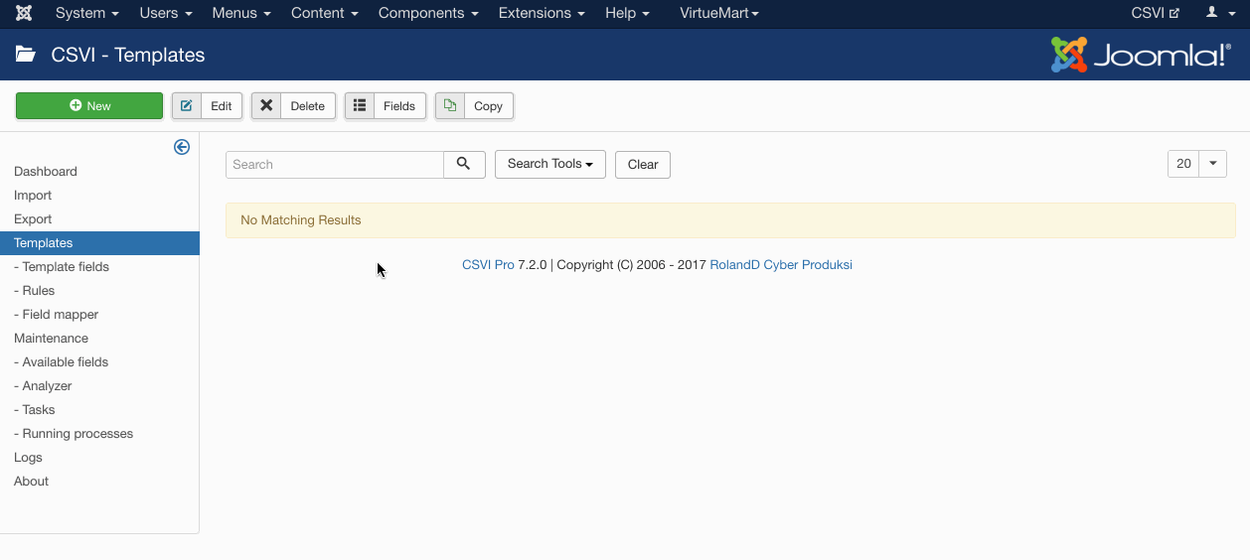The width and height of the screenshot is (1250, 560).
Task: Go to Logs in sidebar
Action: click(x=28, y=458)
